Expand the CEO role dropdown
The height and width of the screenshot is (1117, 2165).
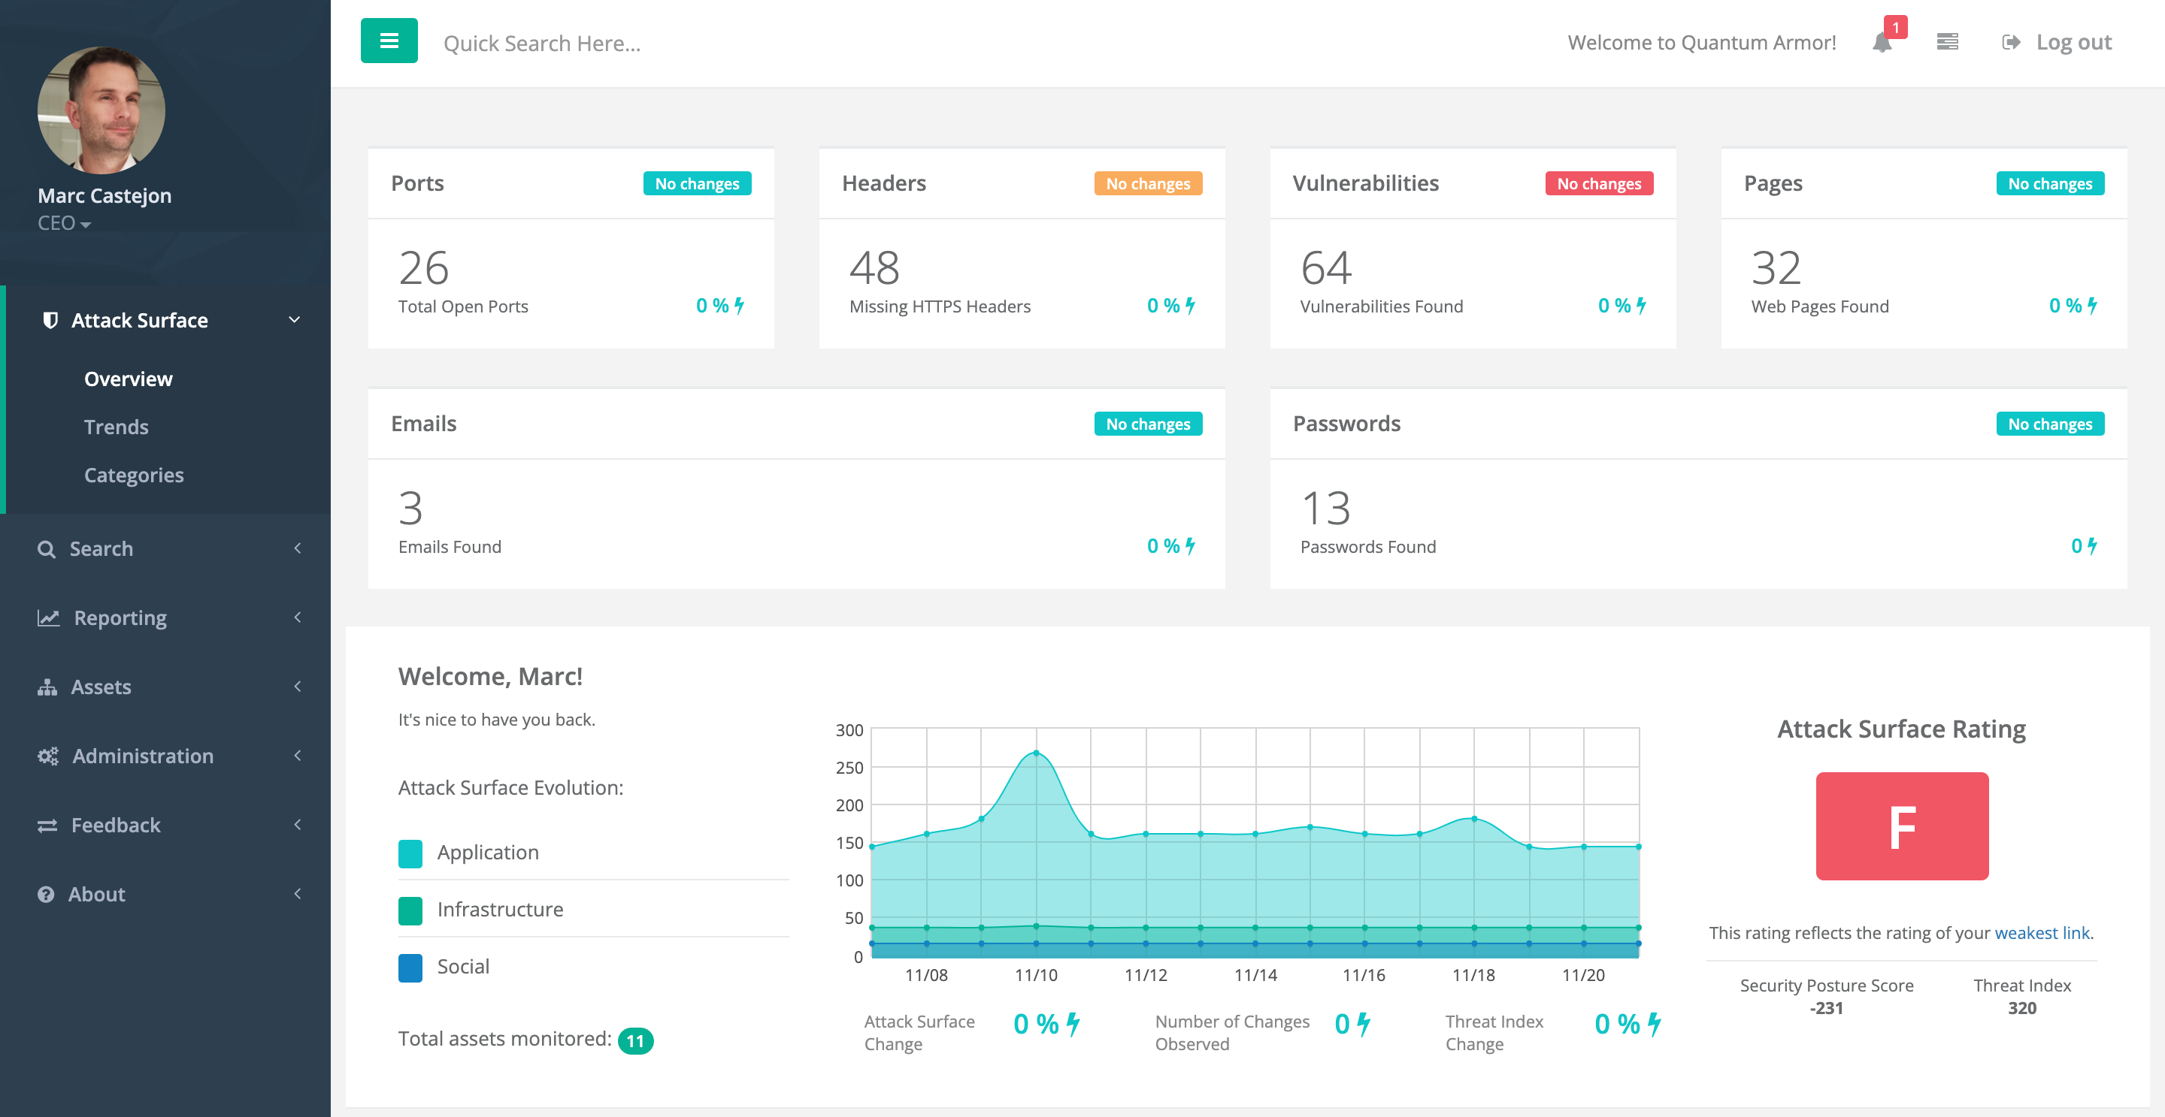(x=65, y=223)
